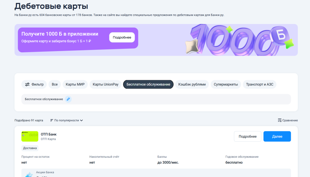Click the Накопительный счёт label

pyautogui.click(x=104, y=157)
